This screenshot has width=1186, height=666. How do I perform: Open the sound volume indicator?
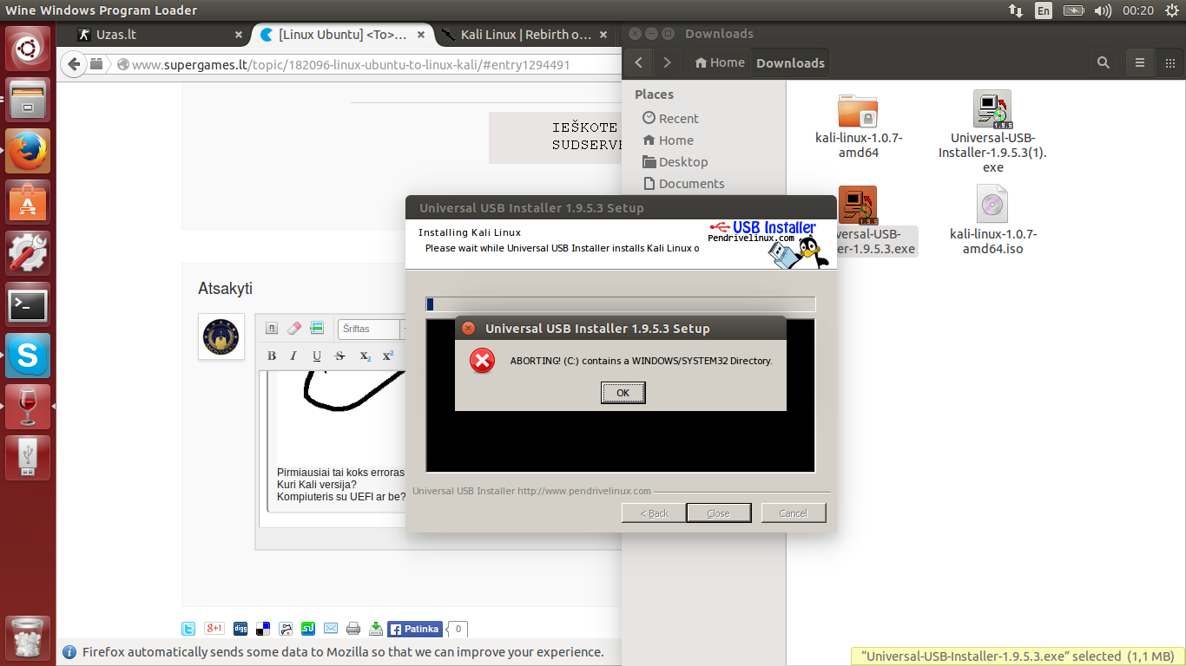pos(1103,10)
